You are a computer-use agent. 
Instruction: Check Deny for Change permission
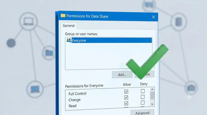click(x=143, y=97)
